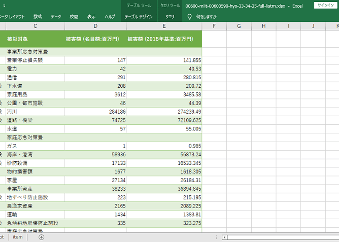Click the value 17133 cell
Image resolution: width=339 pixels, height=242 pixels.
95,163
